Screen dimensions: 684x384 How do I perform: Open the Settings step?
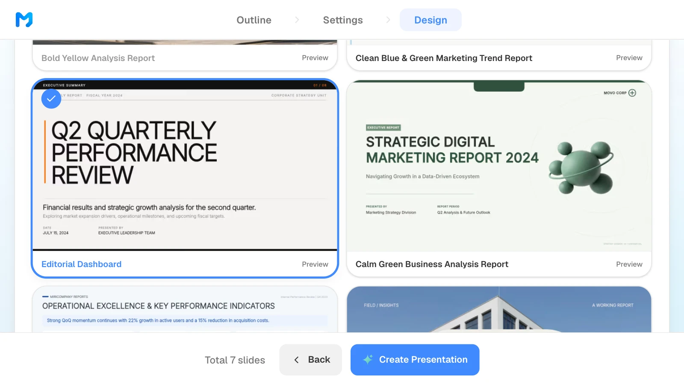[343, 20]
